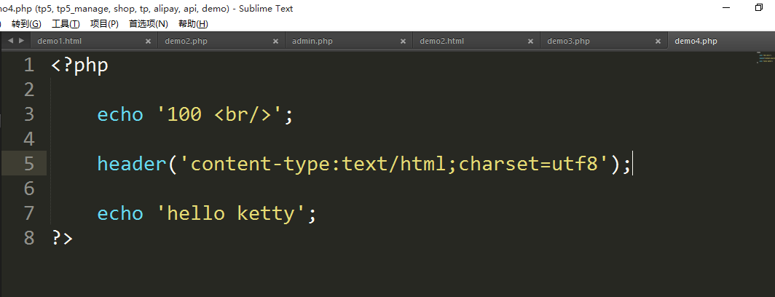
Task: Click the left tab scroll arrow
Action: [10, 41]
